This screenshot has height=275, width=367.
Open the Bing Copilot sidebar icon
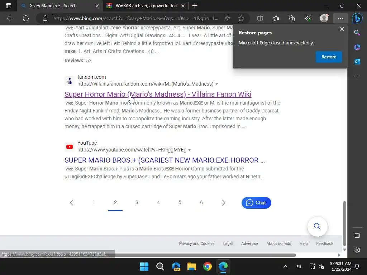(357, 18)
